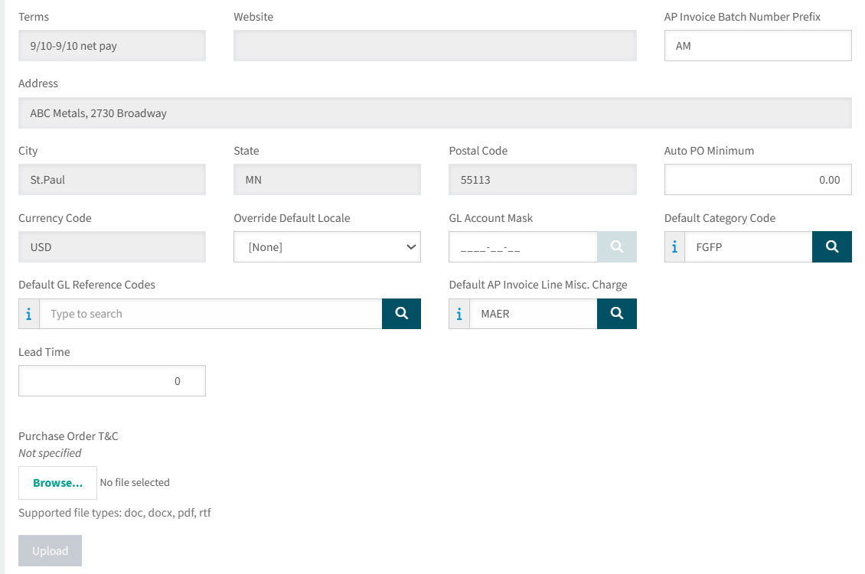Click the info icon beside Default GL Reference Codes
865x574 pixels.
[x=29, y=314]
